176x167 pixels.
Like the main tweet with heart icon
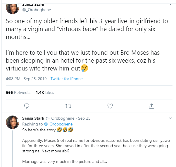point(110,106)
